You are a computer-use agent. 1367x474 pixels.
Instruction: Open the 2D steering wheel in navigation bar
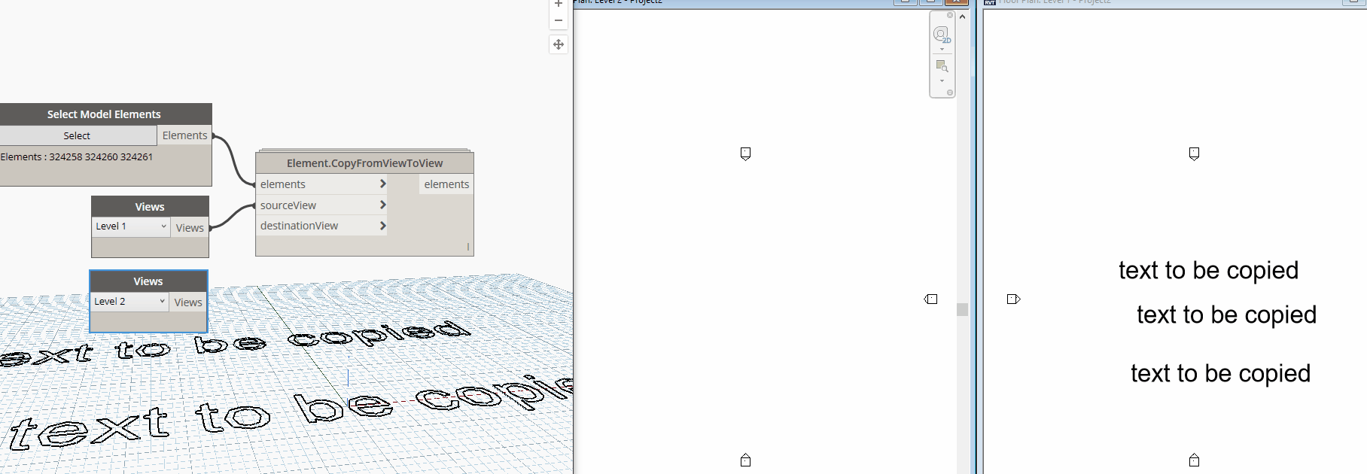(941, 35)
